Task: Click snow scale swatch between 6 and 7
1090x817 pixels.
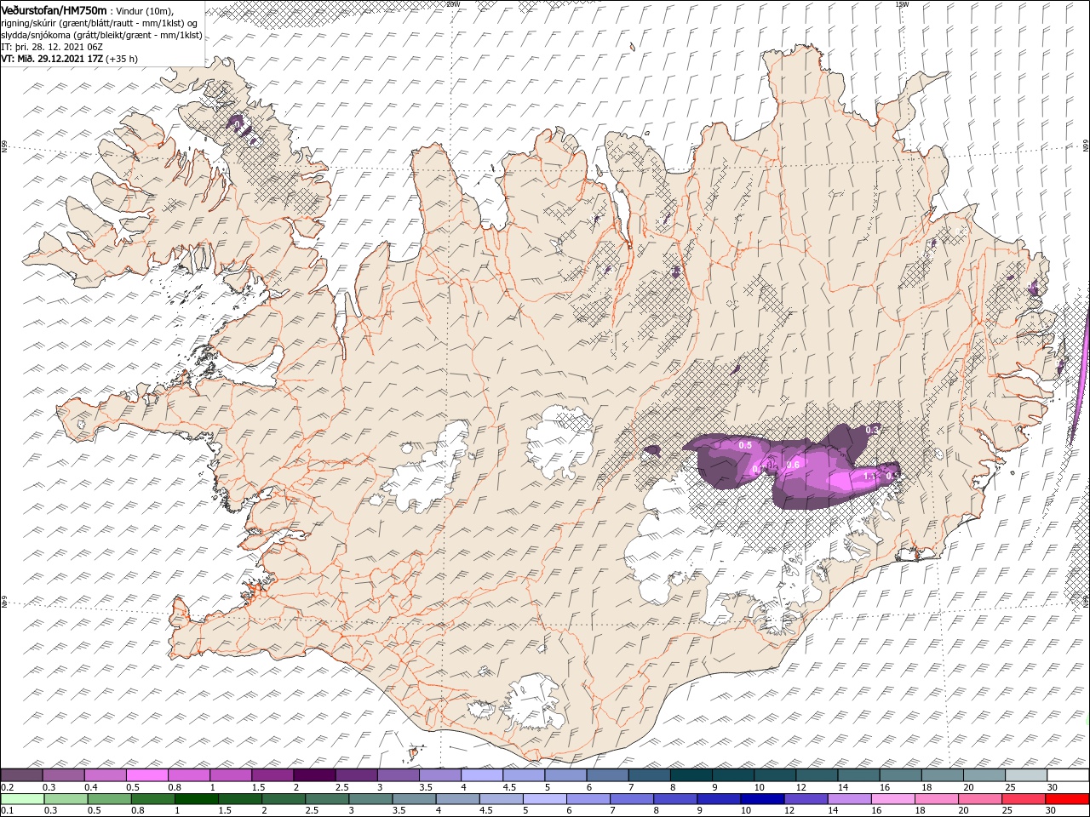Action: click(x=607, y=775)
